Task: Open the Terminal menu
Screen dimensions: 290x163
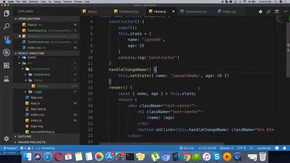Action: [68, 2]
